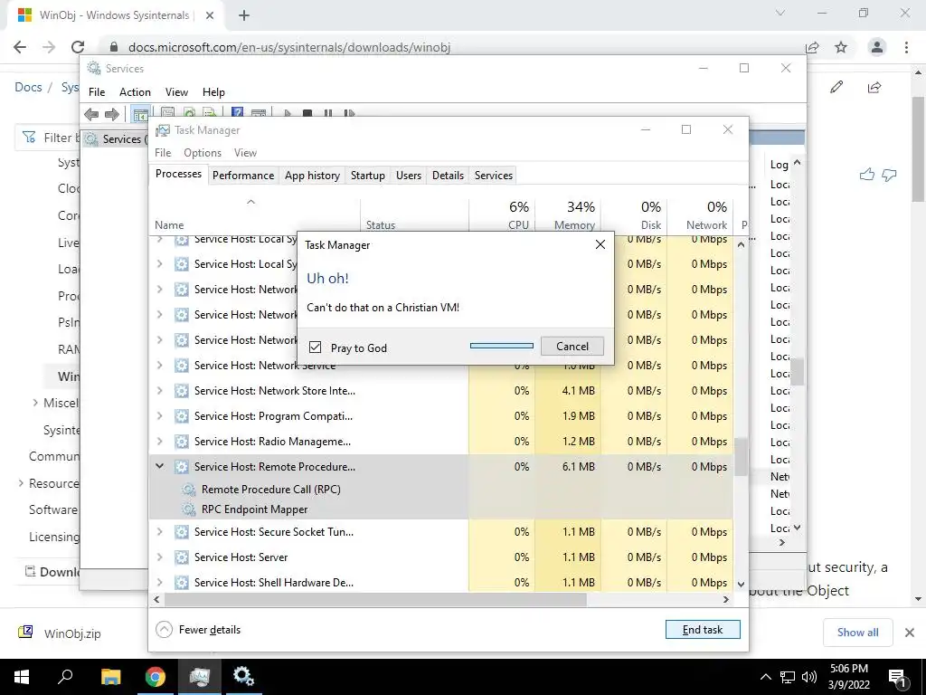Sort processes by the Memory column

click(568, 215)
